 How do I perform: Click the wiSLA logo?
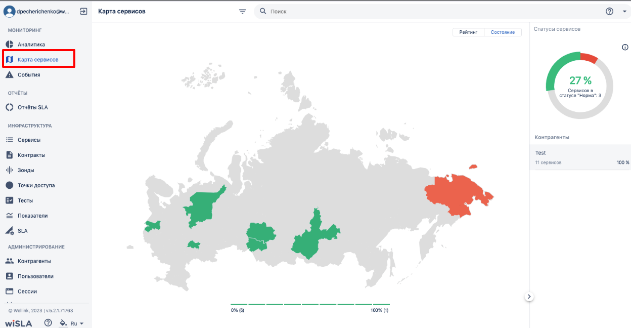tap(19, 323)
